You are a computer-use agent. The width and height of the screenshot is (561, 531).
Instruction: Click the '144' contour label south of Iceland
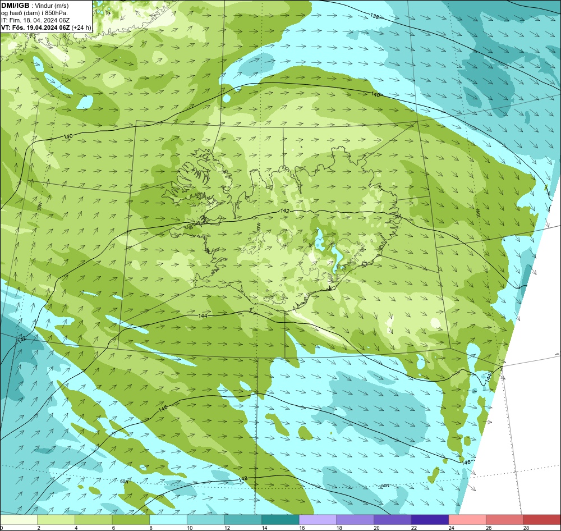point(203,316)
